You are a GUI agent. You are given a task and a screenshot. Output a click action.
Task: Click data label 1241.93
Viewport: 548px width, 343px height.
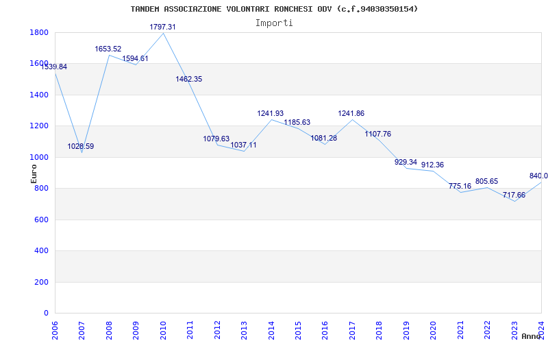click(x=271, y=113)
